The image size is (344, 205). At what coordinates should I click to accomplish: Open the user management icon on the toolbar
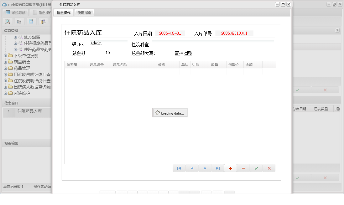click(x=43, y=21)
